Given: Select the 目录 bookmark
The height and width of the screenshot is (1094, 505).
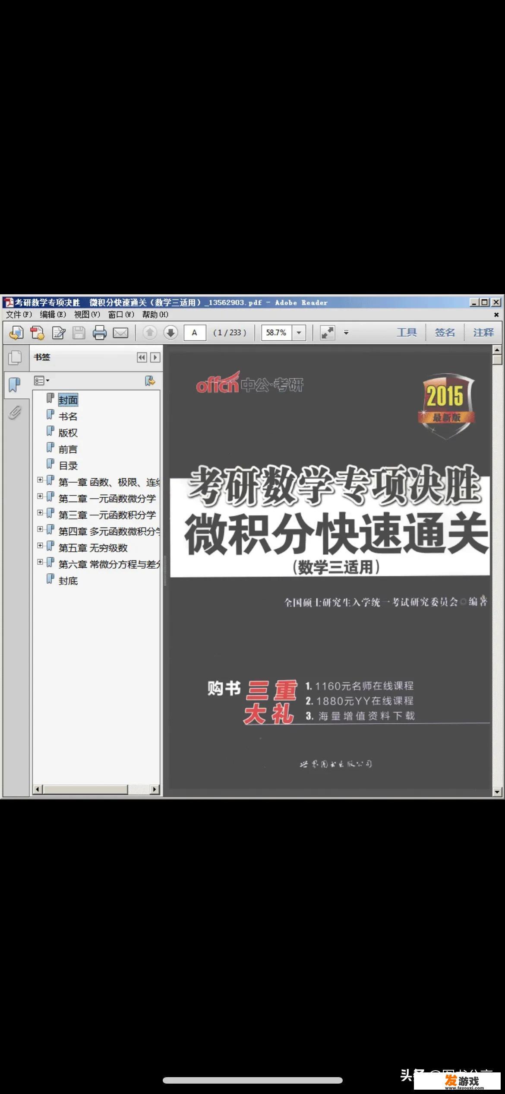Looking at the screenshot, I should pos(68,466).
